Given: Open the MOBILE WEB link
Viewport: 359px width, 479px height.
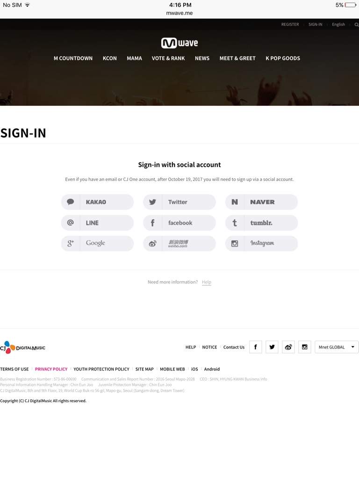Looking at the screenshot, I should [172, 369].
